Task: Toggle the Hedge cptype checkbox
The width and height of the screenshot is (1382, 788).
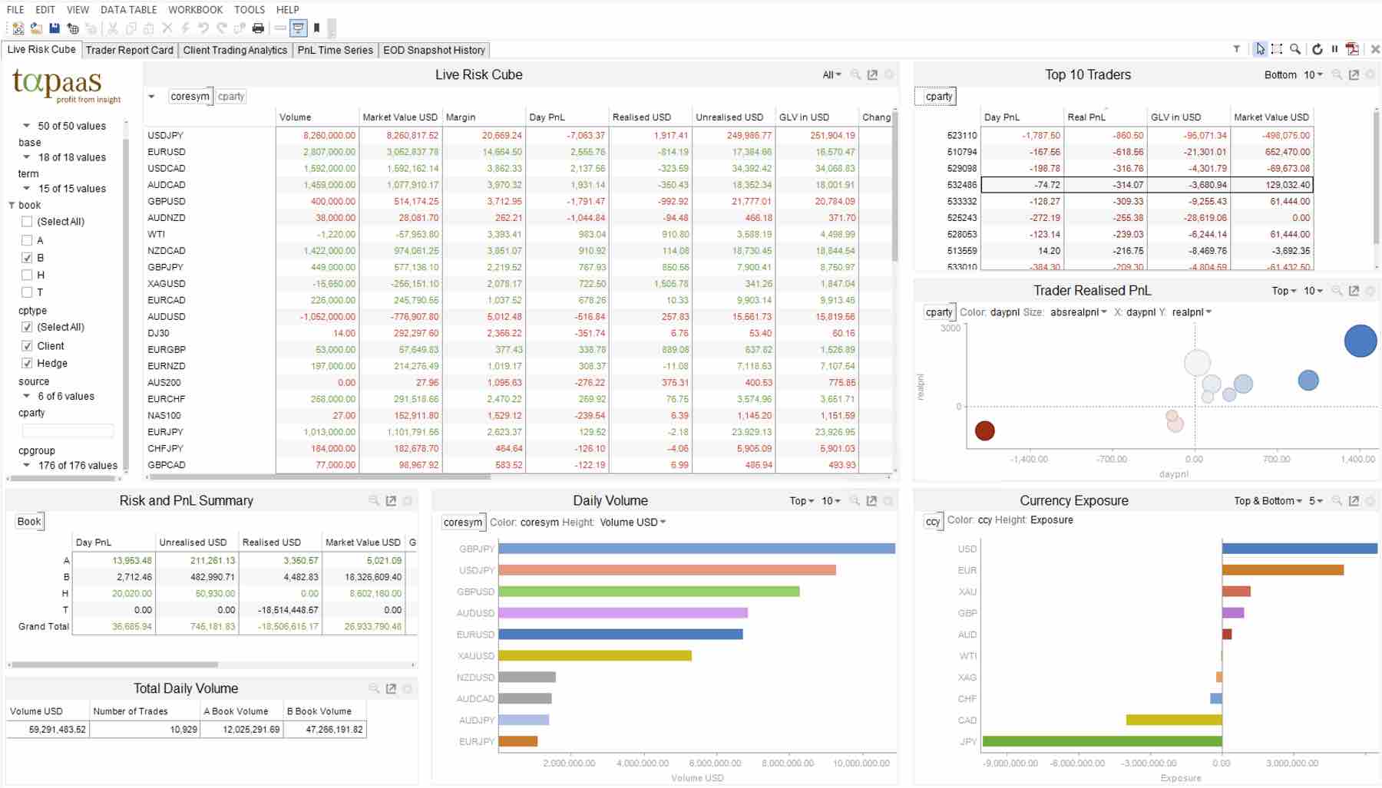Action: [x=27, y=363]
